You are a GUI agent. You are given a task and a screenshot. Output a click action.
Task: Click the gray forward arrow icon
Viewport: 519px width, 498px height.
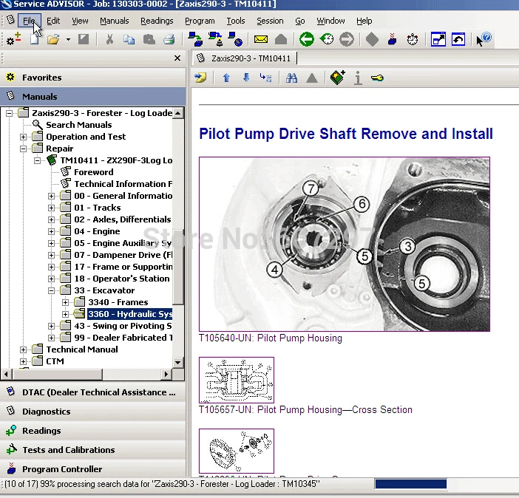(x=347, y=39)
